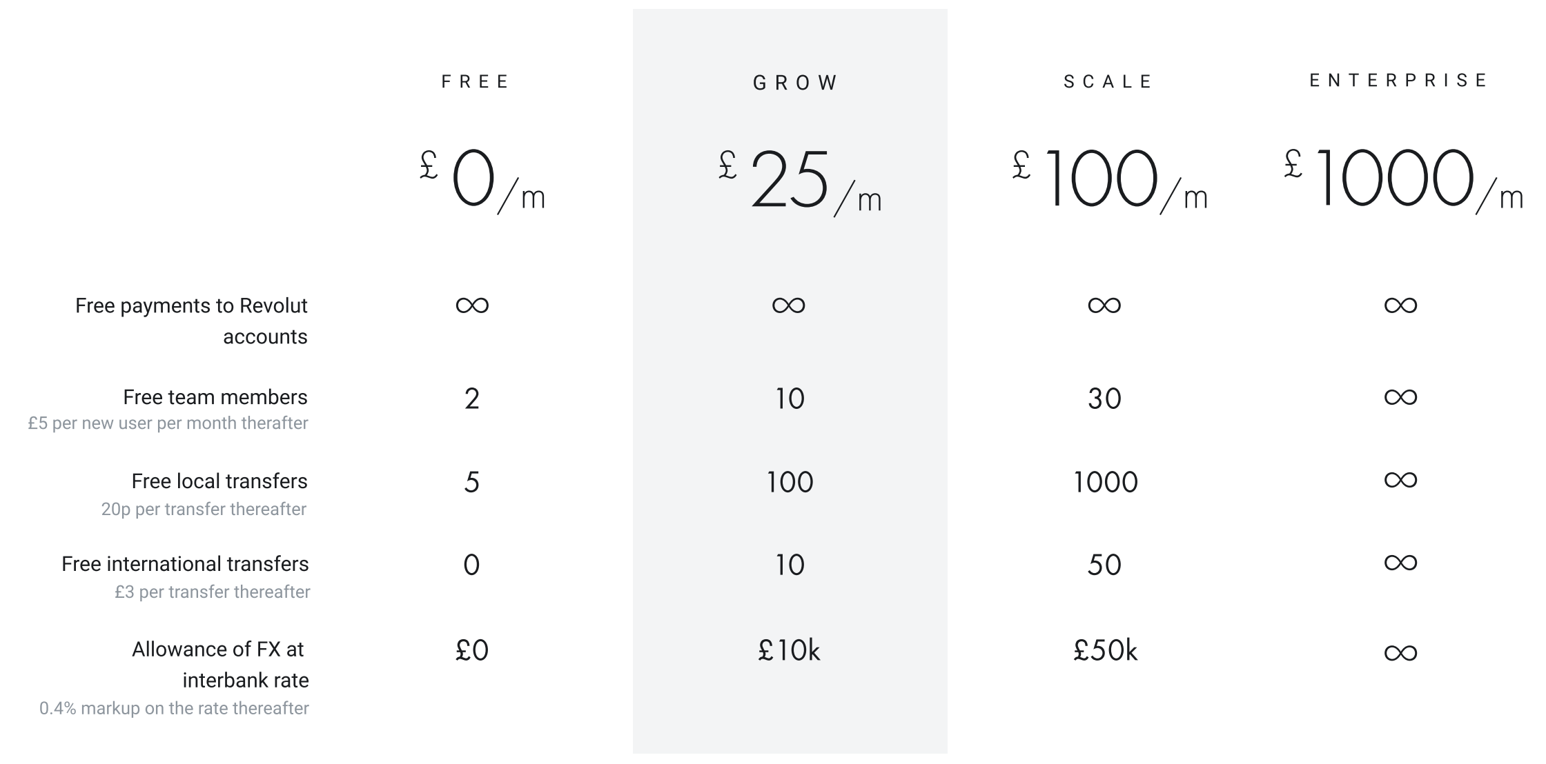The width and height of the screenshot is (1546, 764).
Task: Click the £1000/m Enterprise price
Action: pyautogui.click(x=1402, y=181)
